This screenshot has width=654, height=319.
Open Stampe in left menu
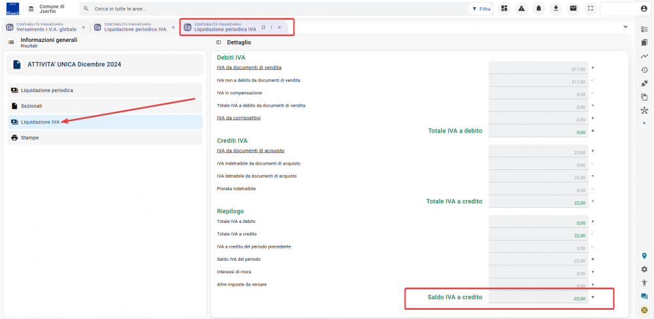pyautogui.click(x=105, y=138)
